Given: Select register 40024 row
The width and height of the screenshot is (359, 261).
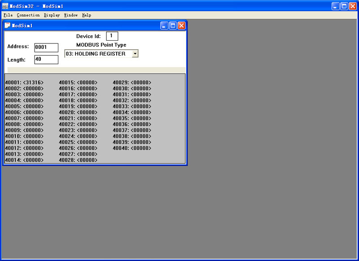Looking at the screenshot, I should (x=78, y=136).
